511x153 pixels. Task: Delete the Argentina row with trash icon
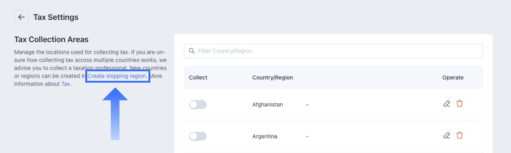[x=459, y=135]
